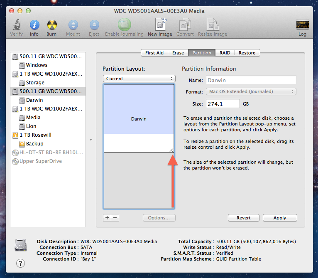The image size is (318, 278).
Task: Click the Verify microscope icon
Action: (17, 25)
